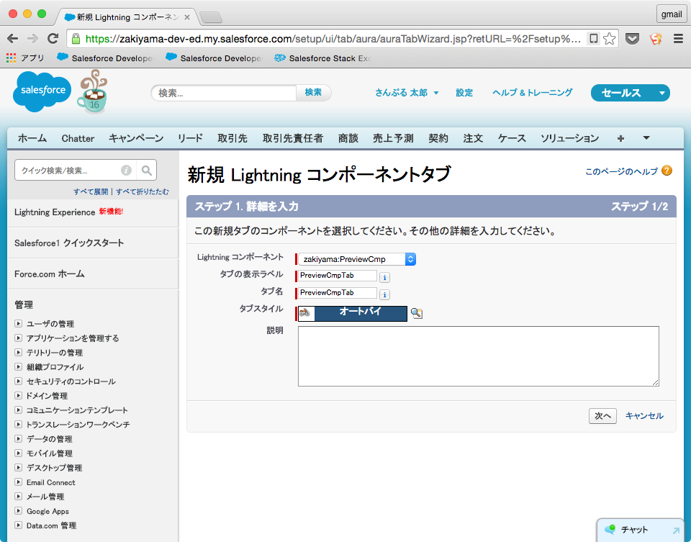Click the 説明 text area
691x542 pixels.
[x=478, y=356]
